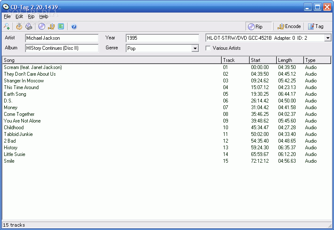The width and height of the screenshot is (334, 230).
Task: Click Audio type of Childhood row
Action: [x=311, y=128]
